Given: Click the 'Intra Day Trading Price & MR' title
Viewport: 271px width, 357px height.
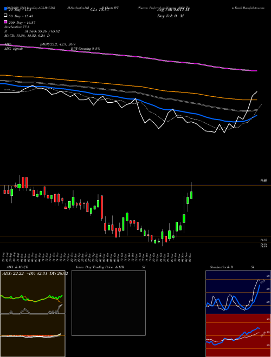Looking at the screenshot, I should 100,267.
